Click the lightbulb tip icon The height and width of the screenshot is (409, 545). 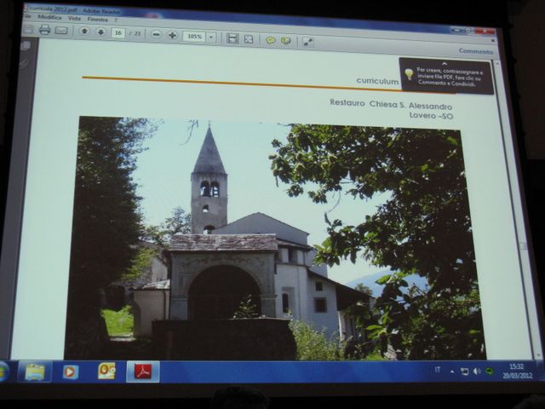point(409,74)
